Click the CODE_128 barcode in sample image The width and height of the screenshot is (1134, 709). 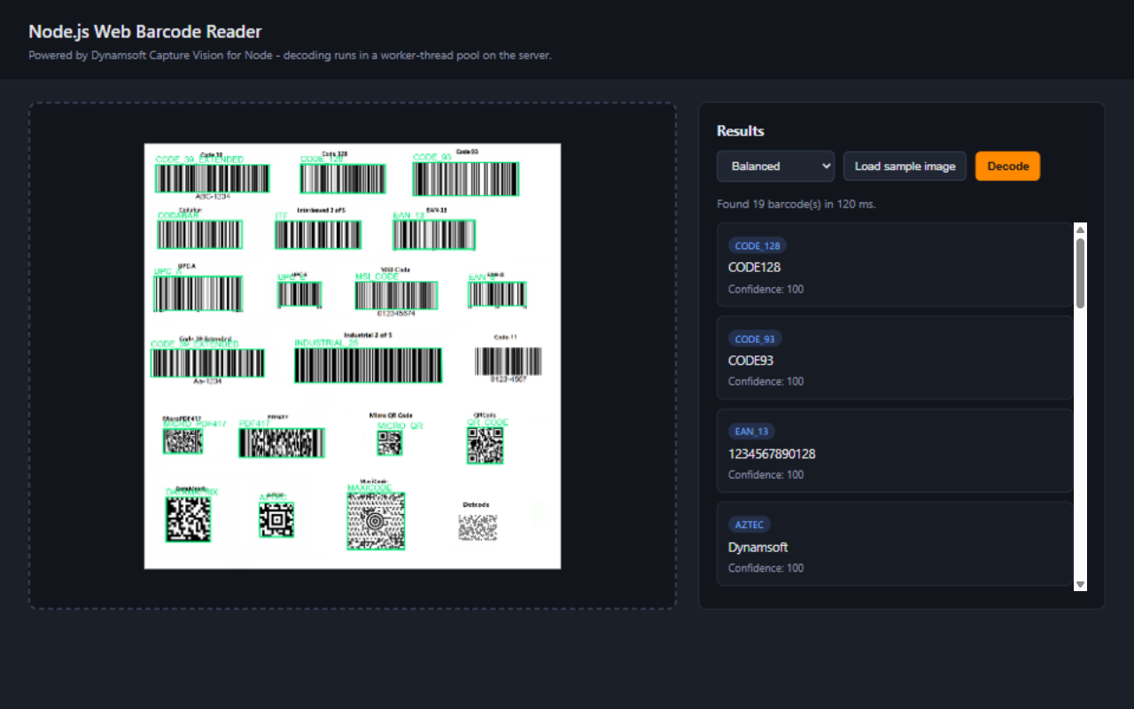coord(343,178)
